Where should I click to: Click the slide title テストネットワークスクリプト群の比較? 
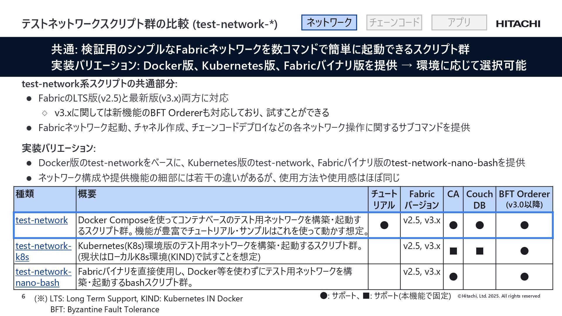click(x=150, y=24)
